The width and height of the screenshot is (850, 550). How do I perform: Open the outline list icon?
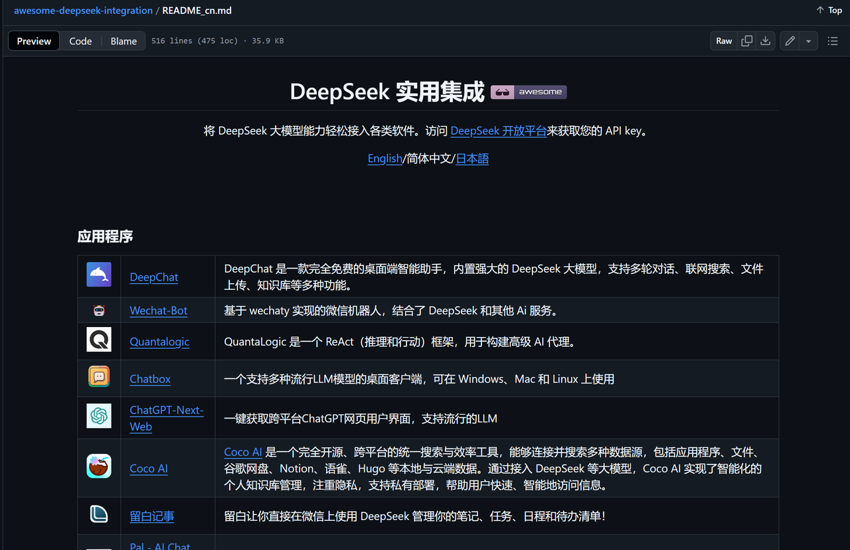(833, 41)
